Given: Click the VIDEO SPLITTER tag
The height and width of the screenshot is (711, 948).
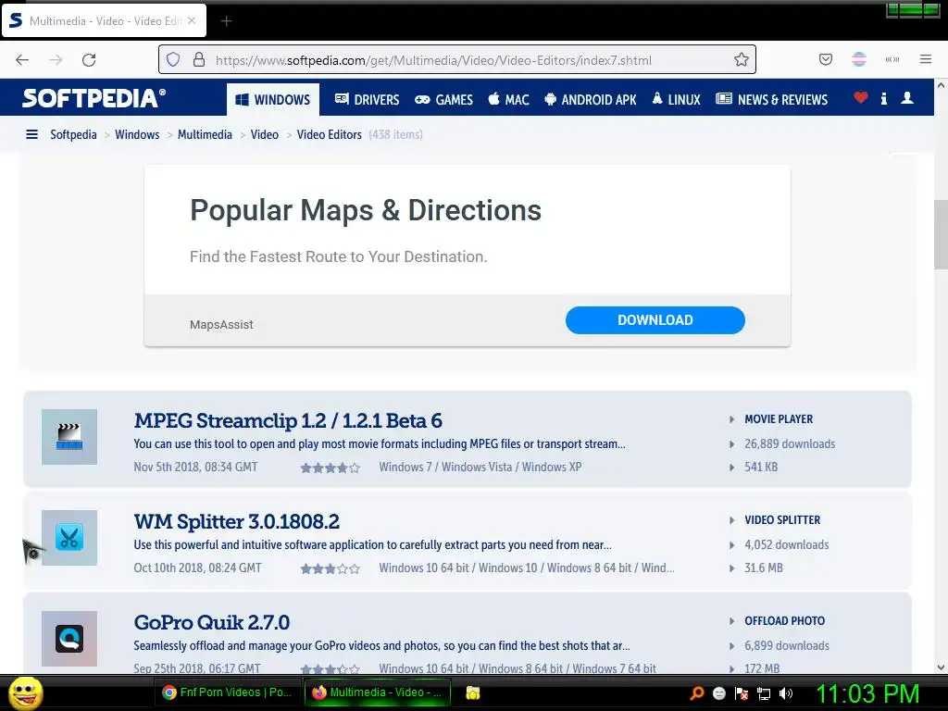Looking at the screenshot, I should pos(782,520).
